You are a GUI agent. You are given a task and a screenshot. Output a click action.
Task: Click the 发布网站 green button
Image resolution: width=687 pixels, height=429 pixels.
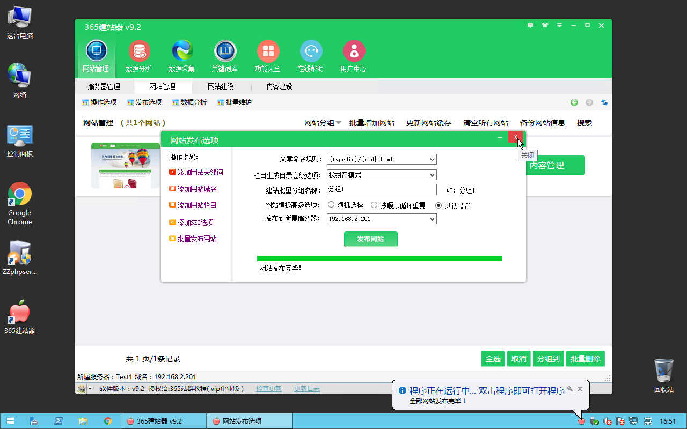point(370,239)
